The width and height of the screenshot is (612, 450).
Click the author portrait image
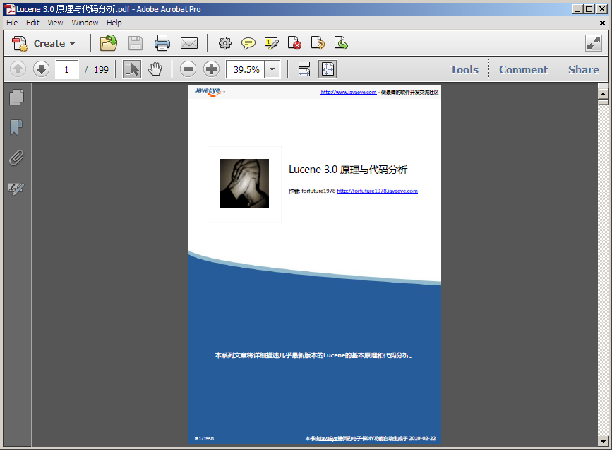point(244,183)
